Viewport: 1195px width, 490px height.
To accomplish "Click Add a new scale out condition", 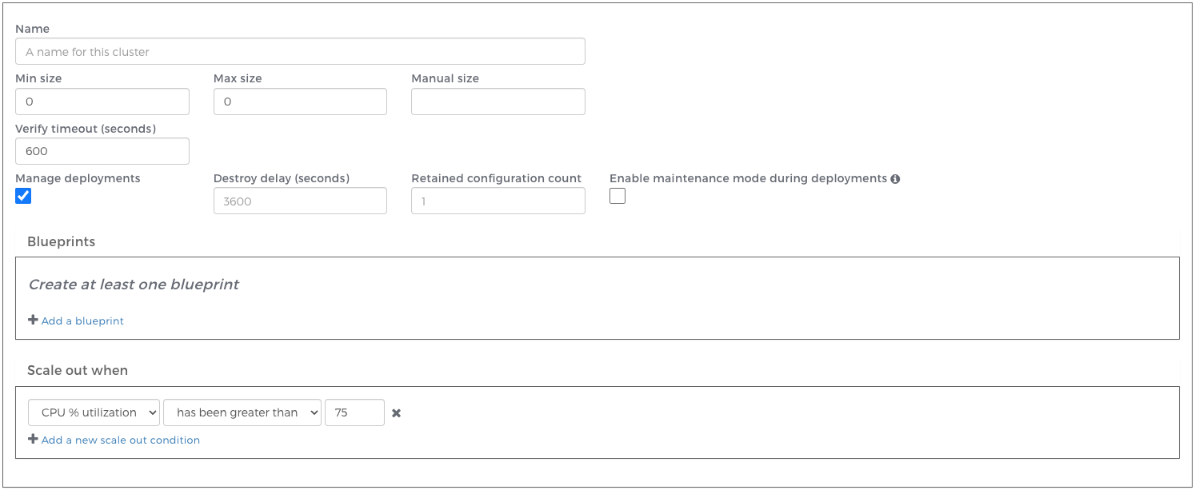I will [121, 440].
